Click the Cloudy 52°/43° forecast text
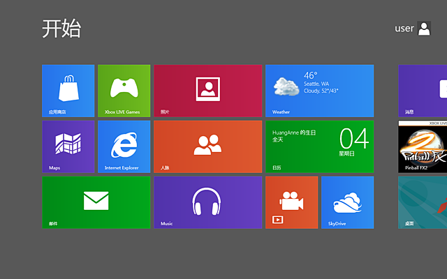 [321, 91]
